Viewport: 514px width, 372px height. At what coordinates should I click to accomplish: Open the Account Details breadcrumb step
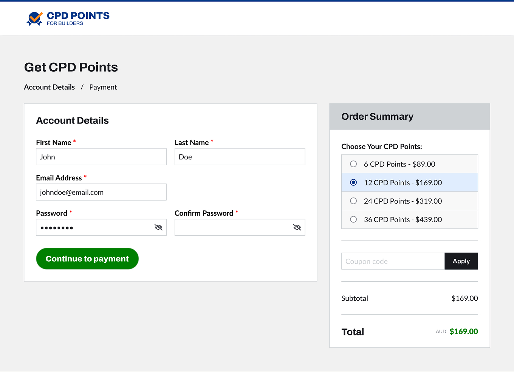50,87
